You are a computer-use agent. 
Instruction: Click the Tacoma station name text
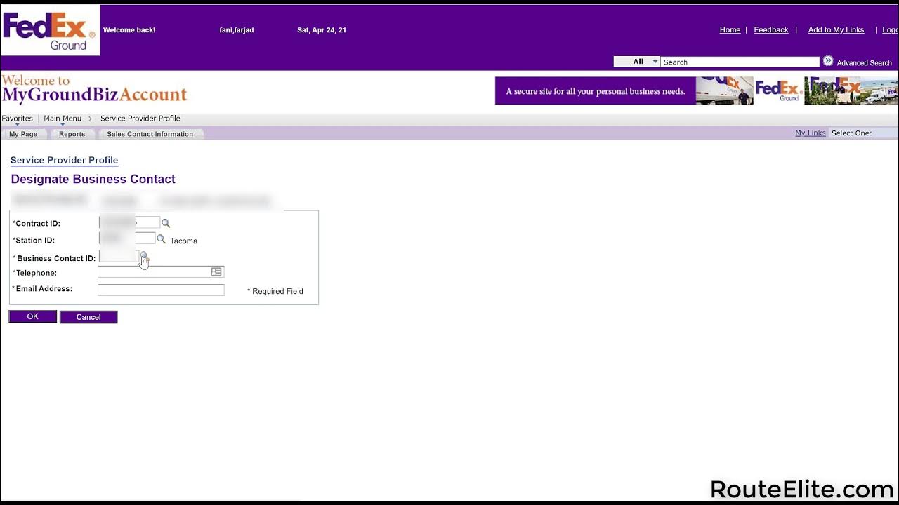point(183,241)
